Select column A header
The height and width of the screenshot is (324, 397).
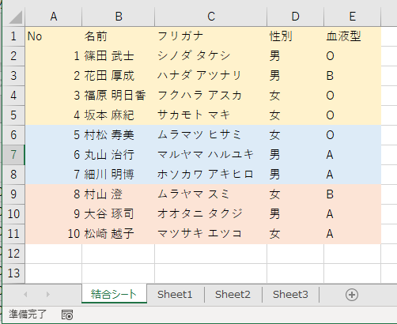coord(54,17)
